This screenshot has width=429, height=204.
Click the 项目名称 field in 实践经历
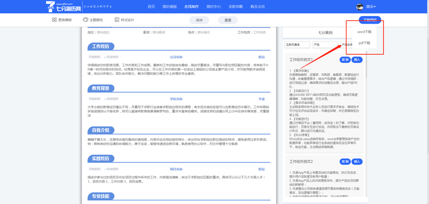[x=176, y=169]
